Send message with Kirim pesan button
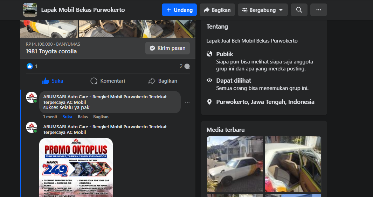The image size is (373, 197). pyautogui.click(x=167, y=48)
